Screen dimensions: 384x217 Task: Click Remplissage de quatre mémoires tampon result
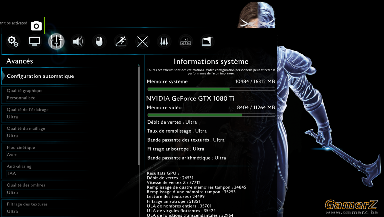(x=196, y=187)
